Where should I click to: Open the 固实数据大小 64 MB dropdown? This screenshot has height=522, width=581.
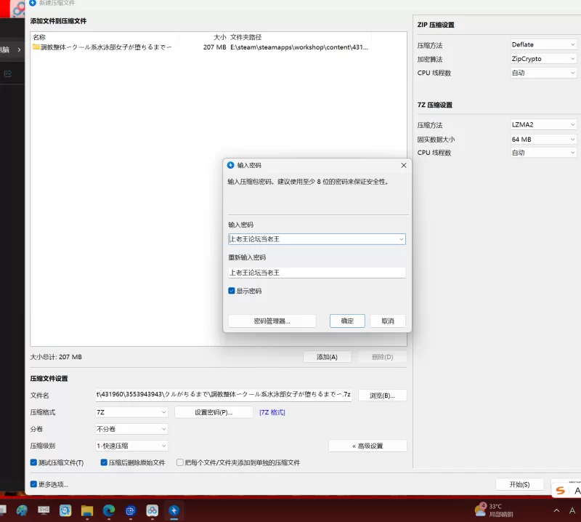[x=543, y=140]
